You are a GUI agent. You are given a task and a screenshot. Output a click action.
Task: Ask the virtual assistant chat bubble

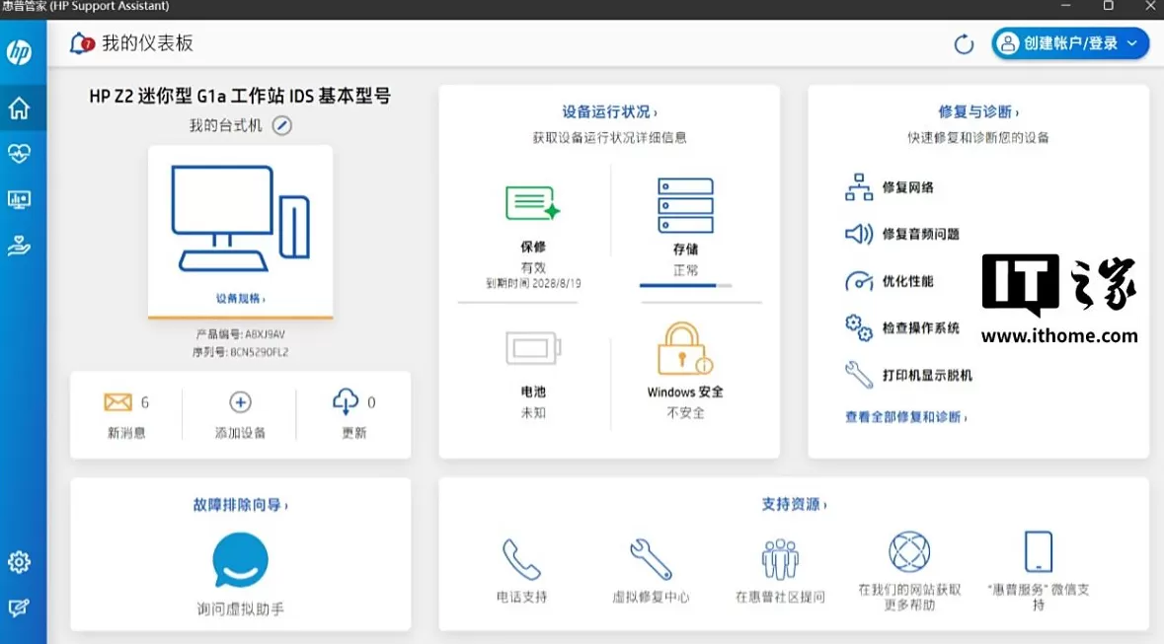click(240, 560)
